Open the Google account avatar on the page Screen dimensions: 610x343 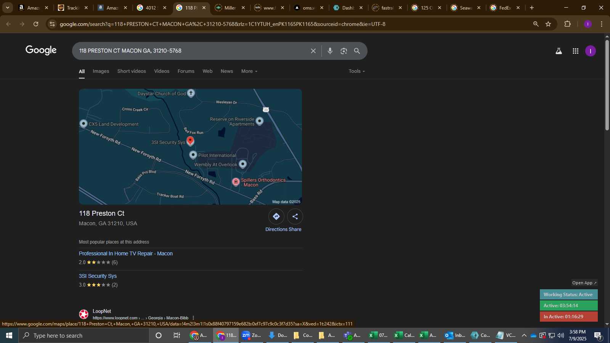(x=591, y=51)
